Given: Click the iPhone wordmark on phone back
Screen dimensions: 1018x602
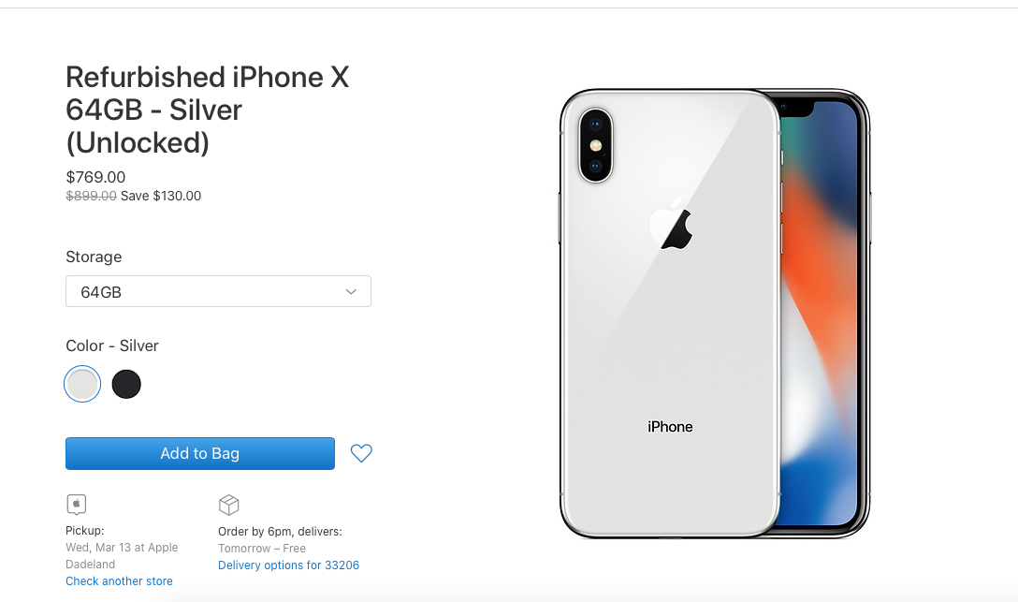Looking at the screenshot, I should pos(670,427).
